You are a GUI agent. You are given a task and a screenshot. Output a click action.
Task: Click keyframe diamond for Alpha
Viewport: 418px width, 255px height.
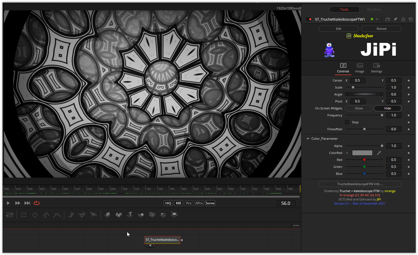409,146
